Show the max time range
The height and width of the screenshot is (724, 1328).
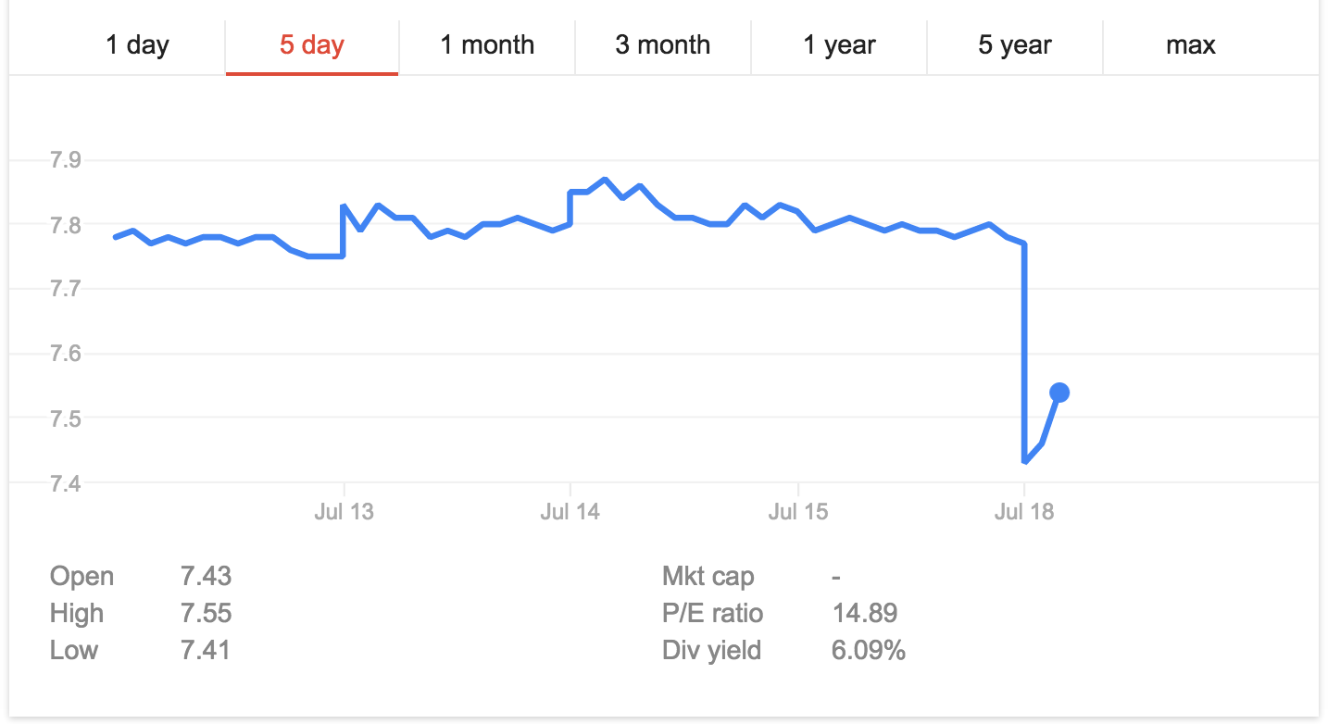1190,44
